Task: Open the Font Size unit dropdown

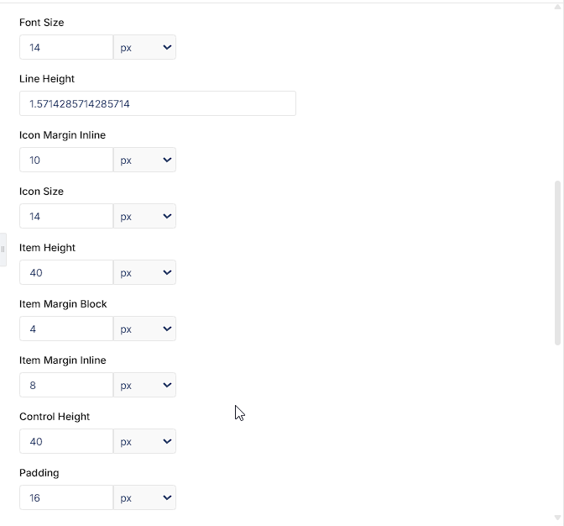Action: click(x=144, y=47)
